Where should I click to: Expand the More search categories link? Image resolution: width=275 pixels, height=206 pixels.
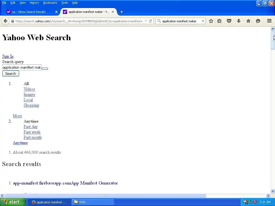tap(17, 116)
